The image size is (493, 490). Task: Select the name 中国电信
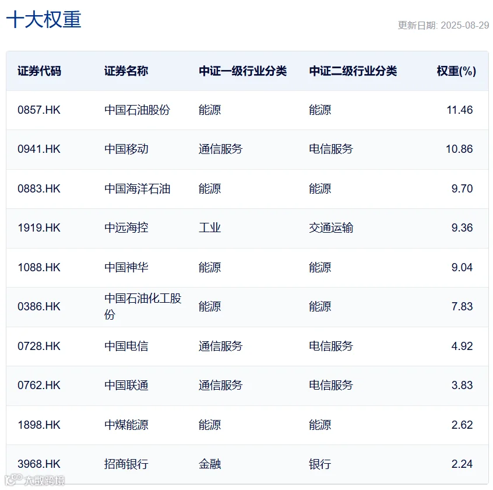click(126, 346)
